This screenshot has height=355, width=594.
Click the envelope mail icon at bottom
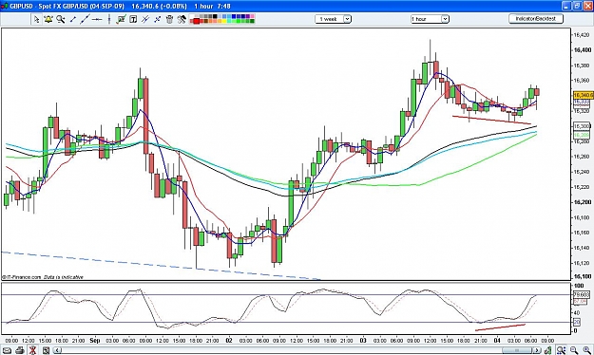[x=8, y=350]
